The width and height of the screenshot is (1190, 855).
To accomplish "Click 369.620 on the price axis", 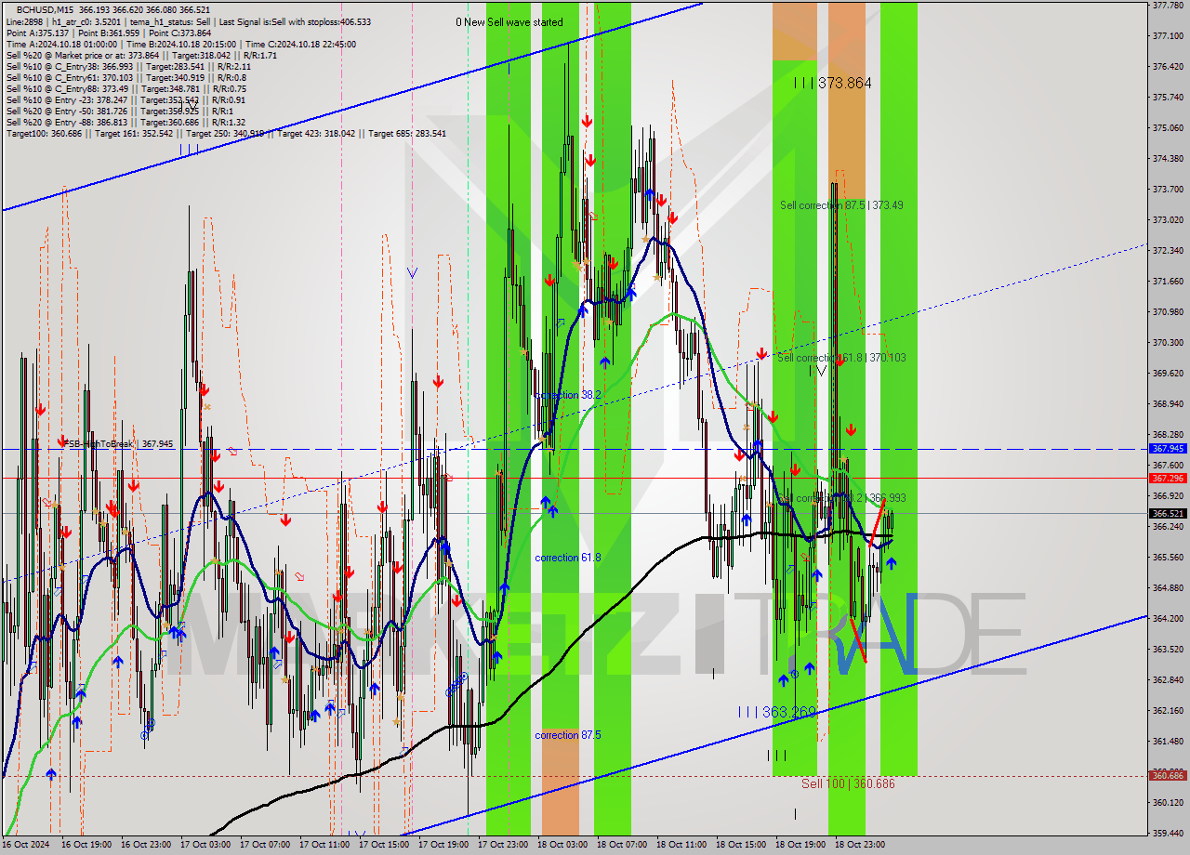I will pyautogui.click(x=1168, y=373).
